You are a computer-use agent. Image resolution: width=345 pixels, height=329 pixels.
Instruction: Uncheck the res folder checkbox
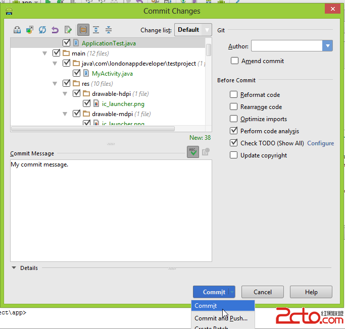pos(66,83)
